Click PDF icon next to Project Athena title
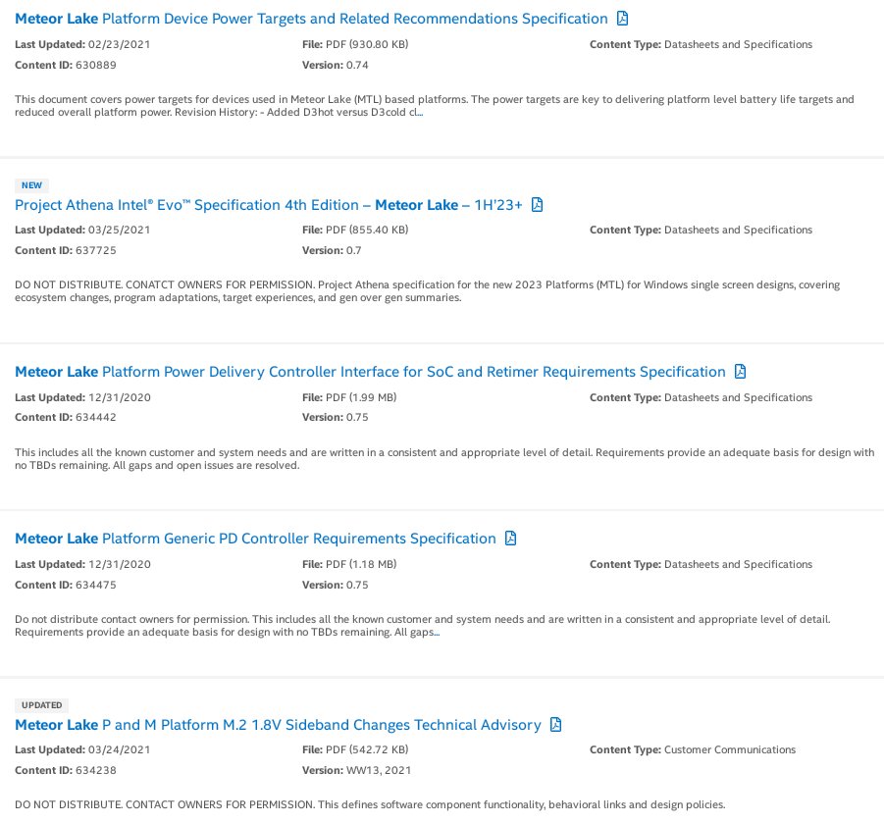Image resolution: width=884 pixels, height=823 pixels. (537, 205)
